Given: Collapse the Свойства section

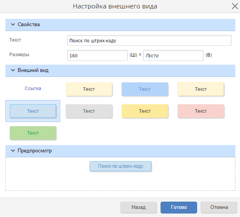Looking at the screenshot, I should 13,25.
